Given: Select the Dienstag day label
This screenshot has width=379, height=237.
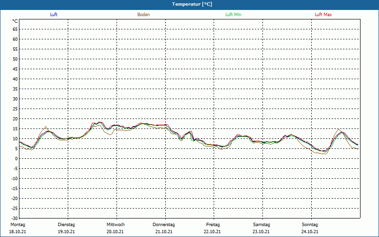Looking at the screenshot, I should 66,225.
